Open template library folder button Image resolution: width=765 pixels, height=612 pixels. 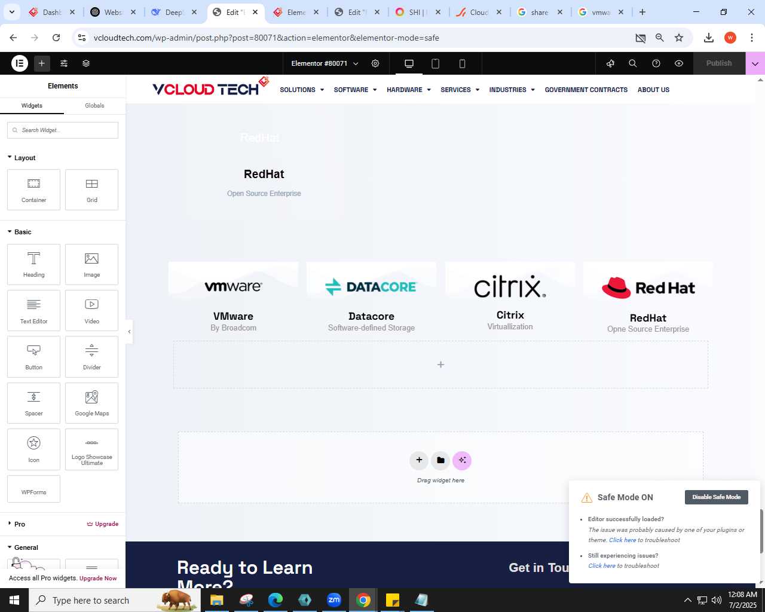point(440,460)
